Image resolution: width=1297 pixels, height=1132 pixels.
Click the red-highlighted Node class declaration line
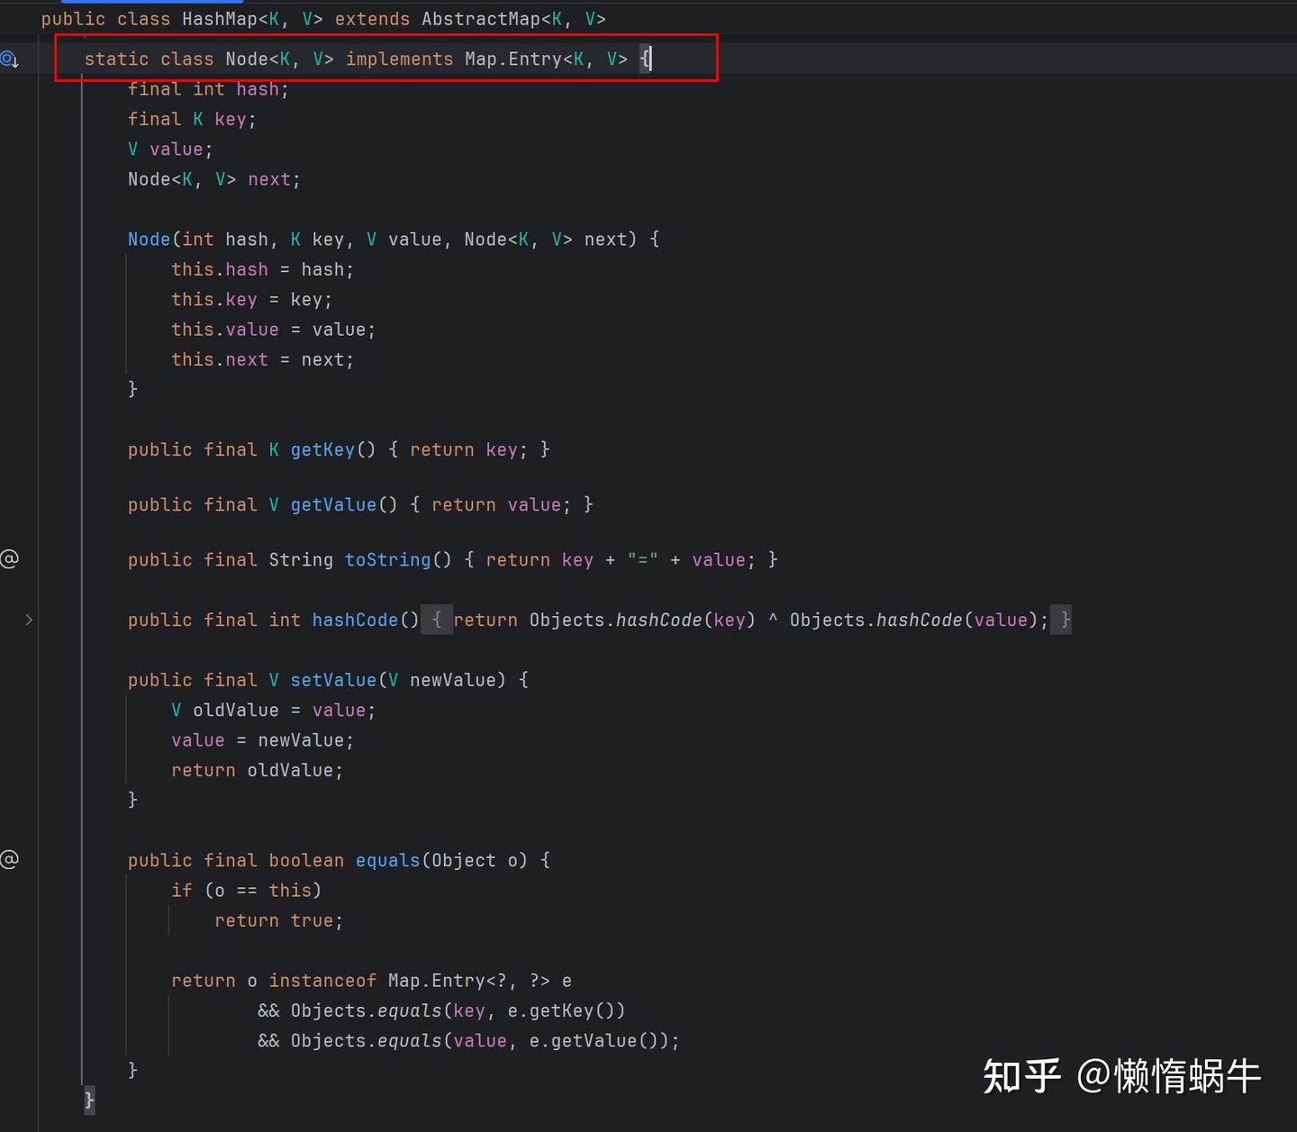(387, 58)
